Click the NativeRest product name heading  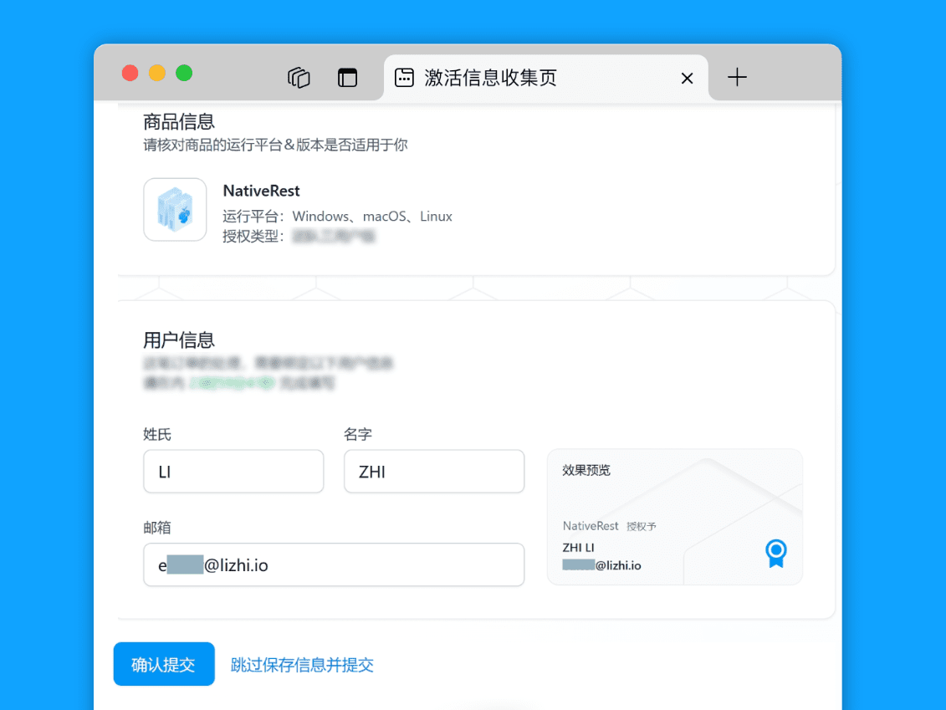pyautogui.click(x=261, y=191)
